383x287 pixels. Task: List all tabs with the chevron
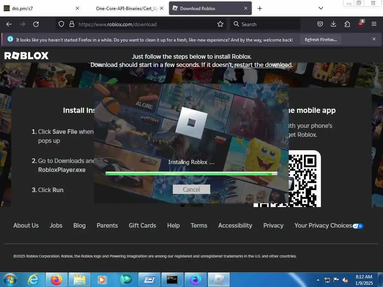point(321,8)
